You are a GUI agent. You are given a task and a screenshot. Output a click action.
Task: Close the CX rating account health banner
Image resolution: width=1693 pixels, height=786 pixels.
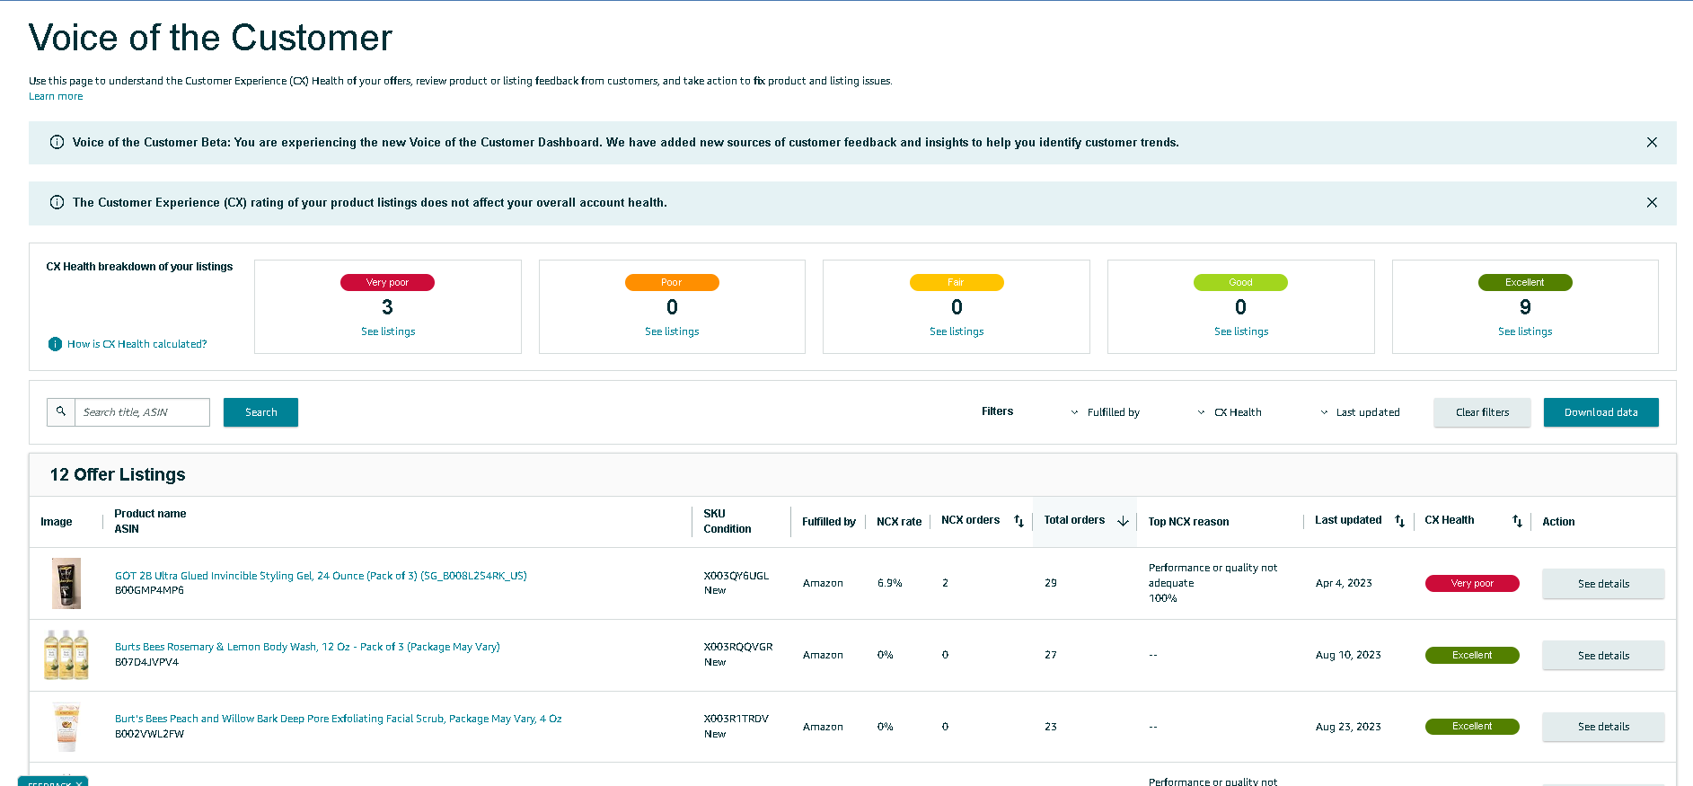tap(1652, 202)
